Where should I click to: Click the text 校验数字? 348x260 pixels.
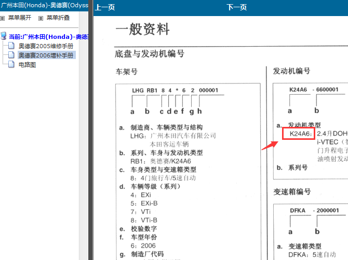(144, 228)
